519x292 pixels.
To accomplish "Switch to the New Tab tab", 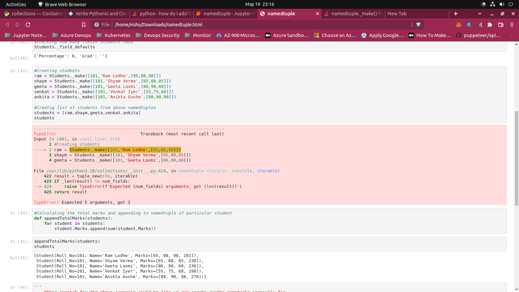I will tap(417, 14).
